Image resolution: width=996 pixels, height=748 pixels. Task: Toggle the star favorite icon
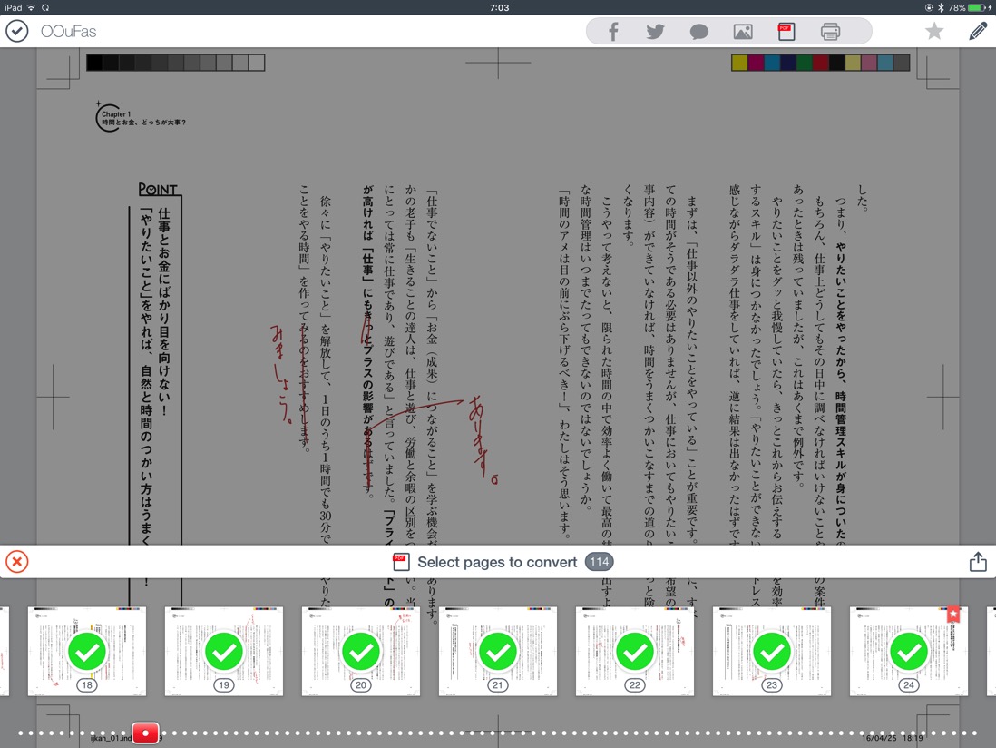coord(933,31)
